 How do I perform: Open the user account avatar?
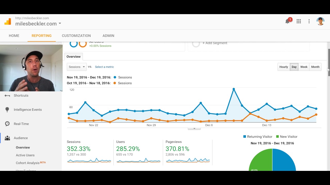pos(320,21)
